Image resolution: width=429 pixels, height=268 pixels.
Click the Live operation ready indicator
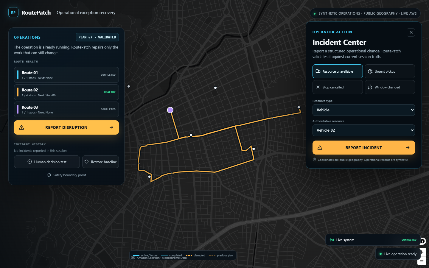point(398,254)
